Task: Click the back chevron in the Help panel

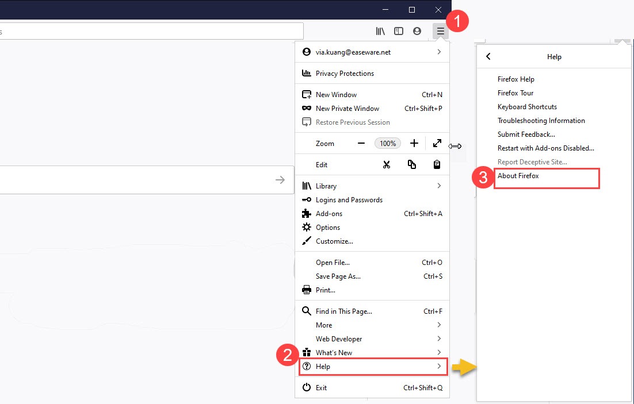Action: (488, 56)
